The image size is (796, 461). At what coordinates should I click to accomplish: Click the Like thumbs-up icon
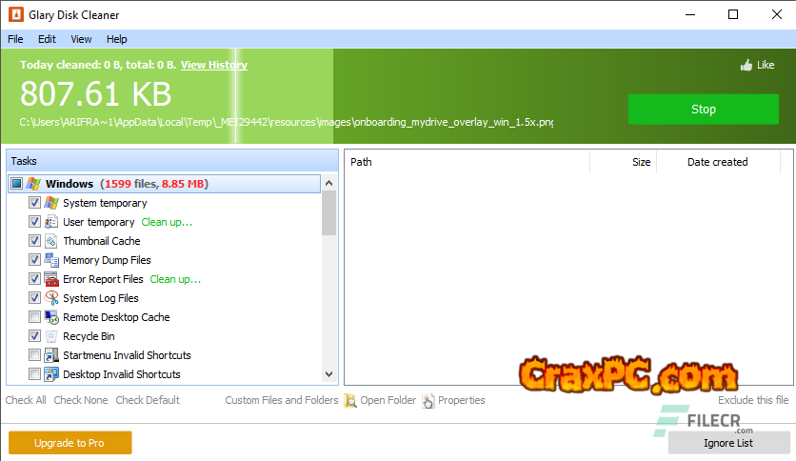click(x=746, y=66)
